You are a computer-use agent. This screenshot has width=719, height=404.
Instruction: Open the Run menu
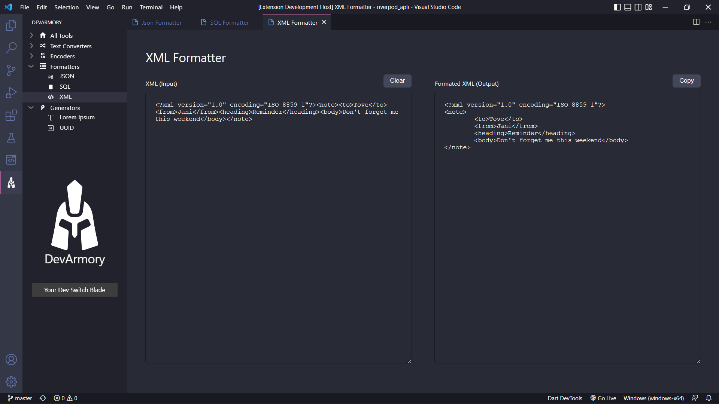pyautogui.click(x=127, y=7)
